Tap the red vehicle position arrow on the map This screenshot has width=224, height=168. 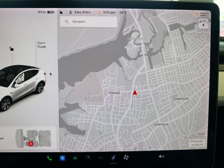pos(135,93)
